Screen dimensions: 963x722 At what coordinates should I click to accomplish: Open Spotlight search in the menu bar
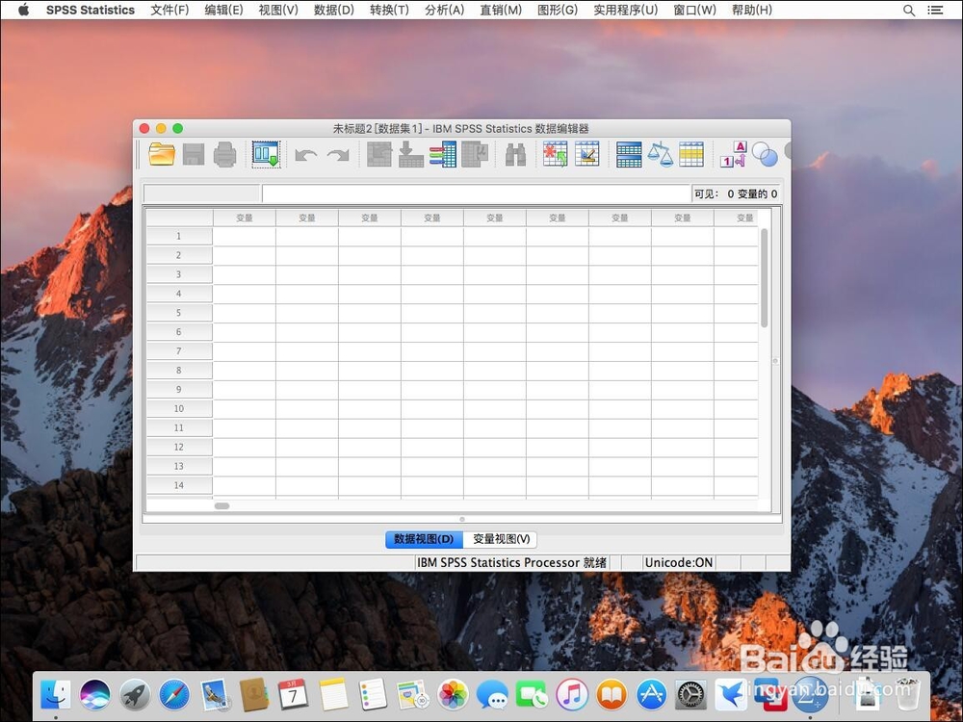[909, 10]
